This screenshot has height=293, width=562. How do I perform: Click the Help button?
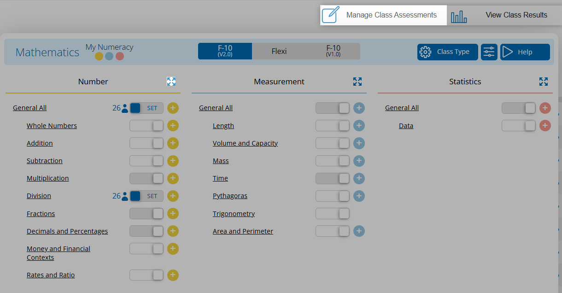coord(525,52)
